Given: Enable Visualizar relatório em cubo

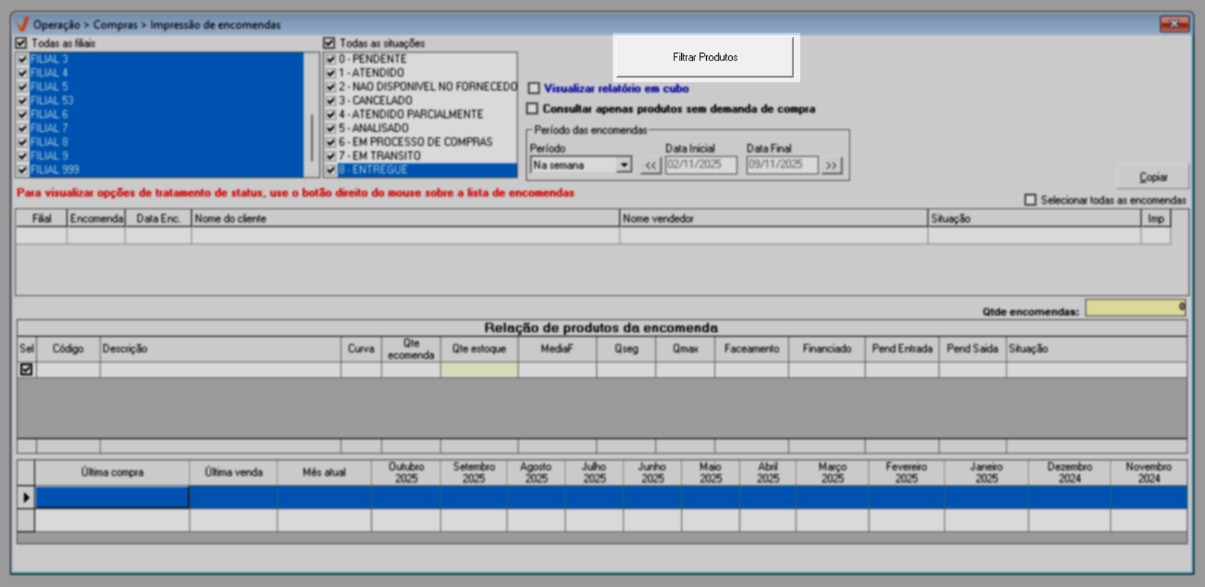Looking at the screenshot, I should coord(534,88).
